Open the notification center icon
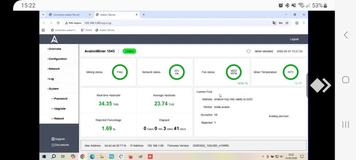Viewport: 356px width, 160px height. [302, 156]
